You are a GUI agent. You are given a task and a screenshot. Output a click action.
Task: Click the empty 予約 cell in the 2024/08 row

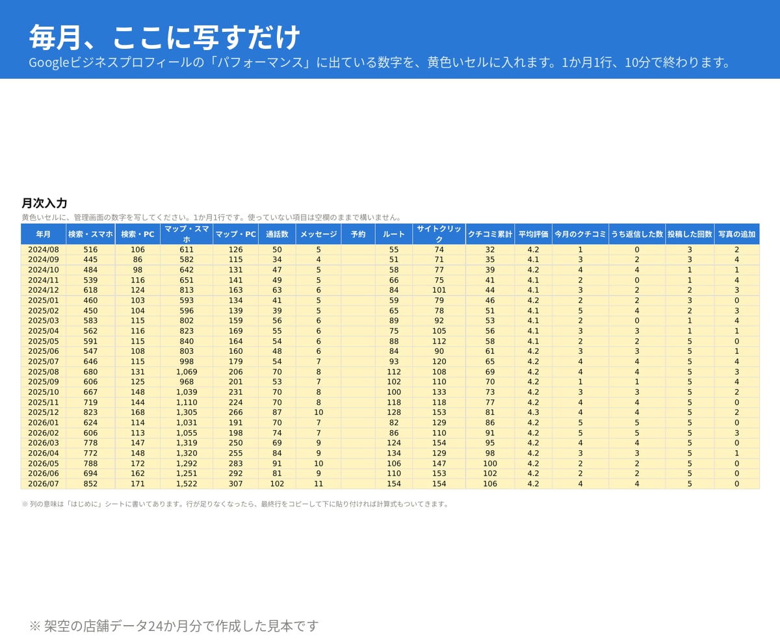click(358, 250)
